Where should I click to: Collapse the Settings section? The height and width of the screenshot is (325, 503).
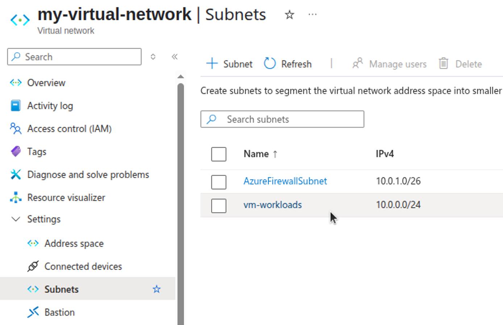point(15,219)
